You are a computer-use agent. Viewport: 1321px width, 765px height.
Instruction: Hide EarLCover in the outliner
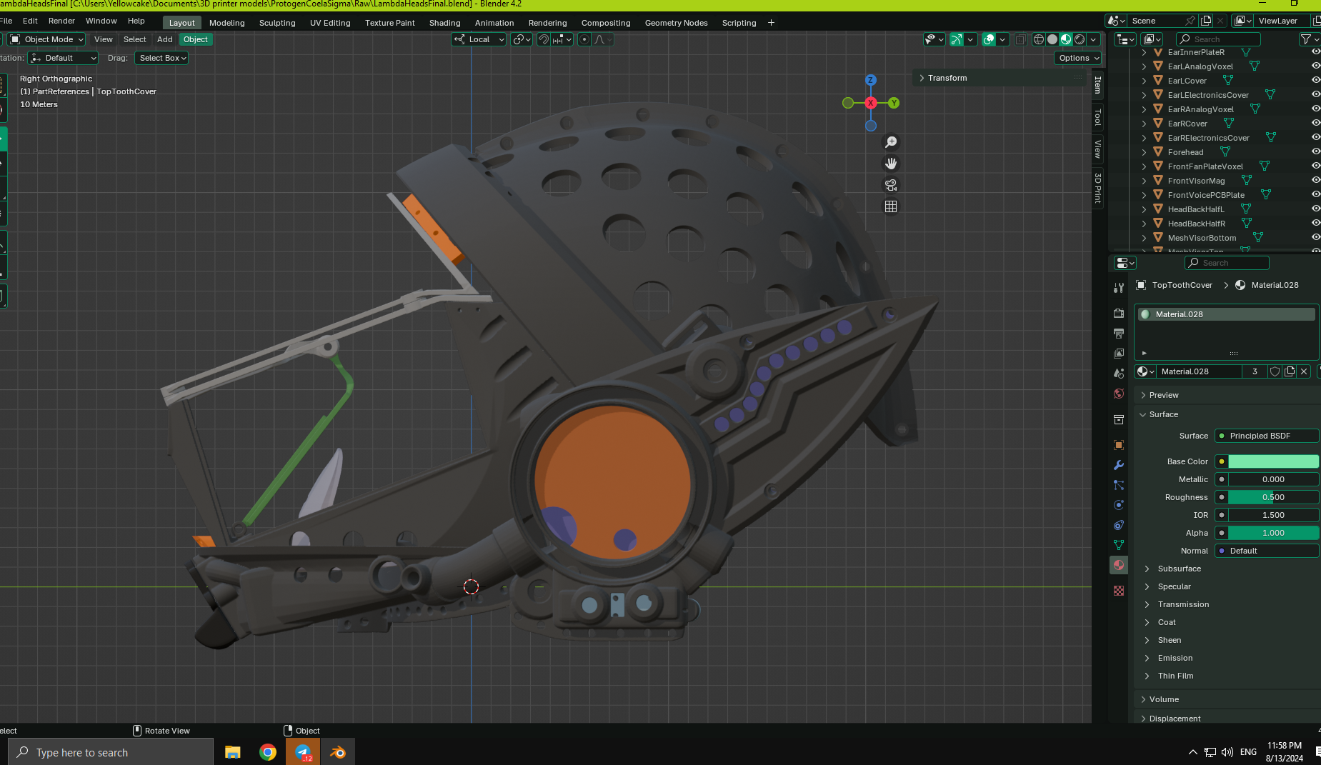coord(1315,80)
